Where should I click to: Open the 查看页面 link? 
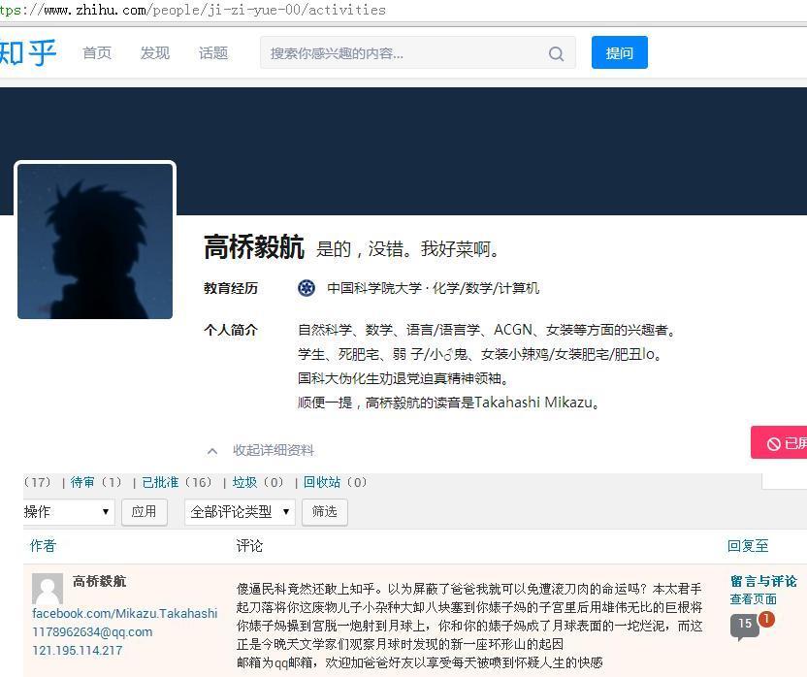coord(752,599)
